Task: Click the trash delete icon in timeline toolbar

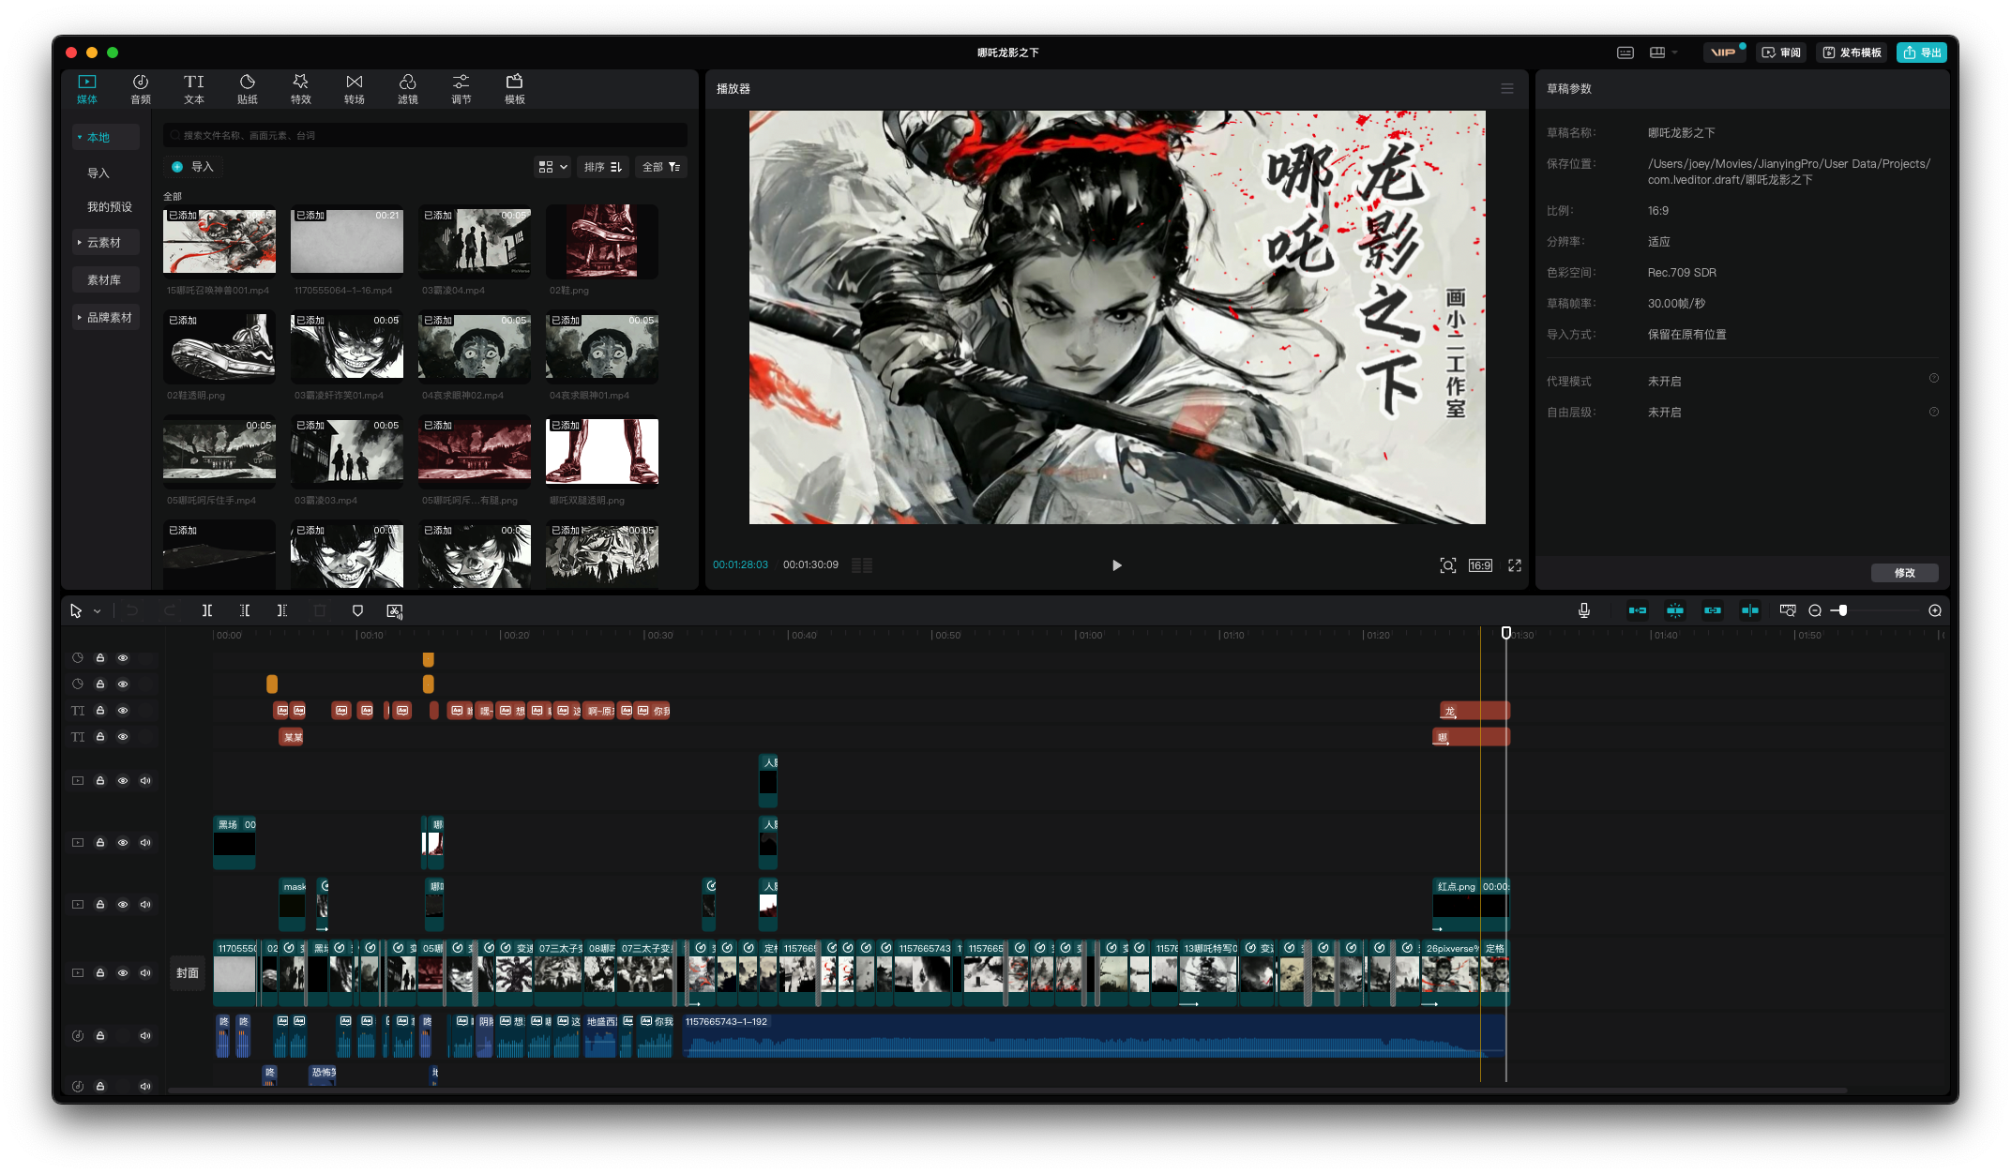Action: (x=320, y=610)
